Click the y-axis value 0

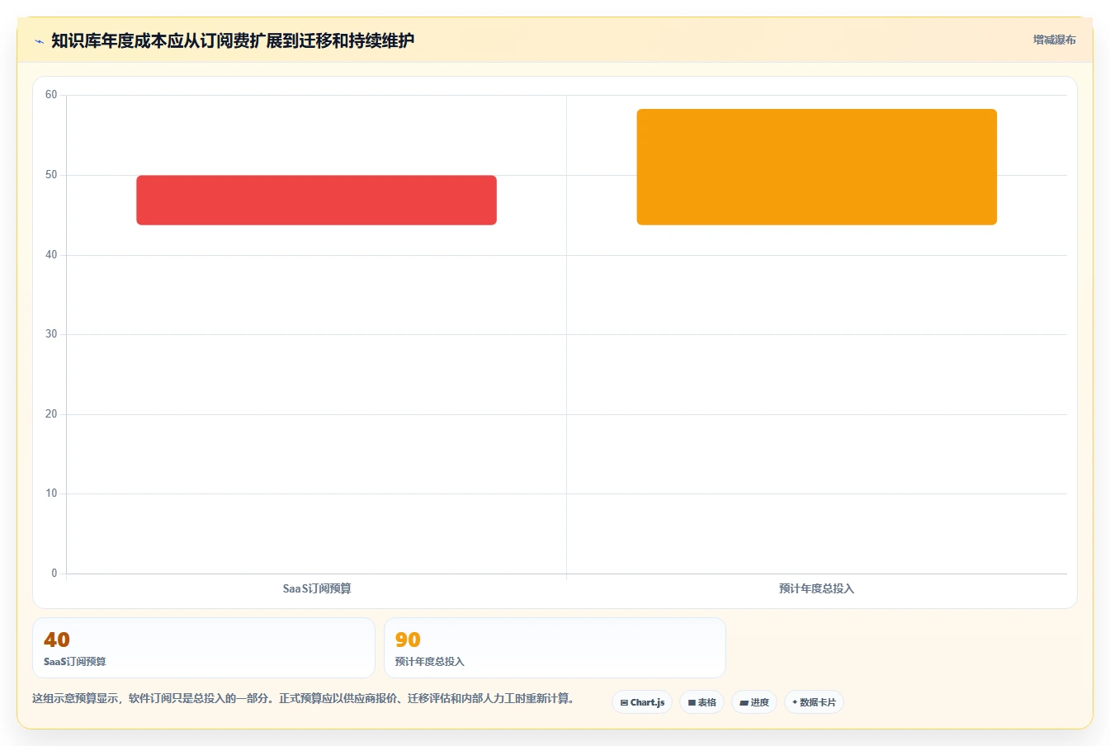(54, 574)
